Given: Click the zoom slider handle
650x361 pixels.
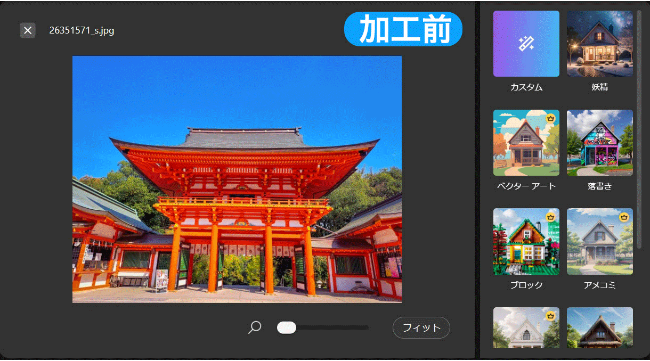Looking at the screenshot, I should tap(287, 327).
